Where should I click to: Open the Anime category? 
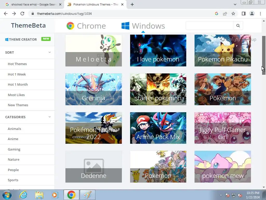(x=13, y=139)
